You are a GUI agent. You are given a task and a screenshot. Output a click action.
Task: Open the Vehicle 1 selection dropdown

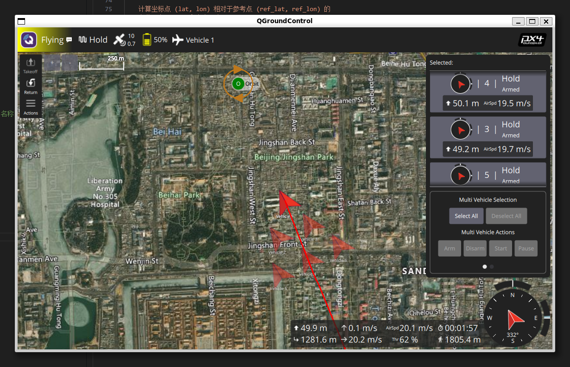point(193,40)
